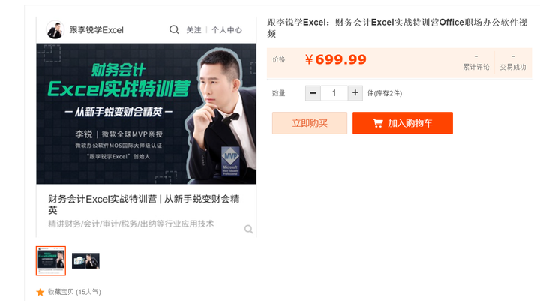Open 个人中心 link

tap(226, 30)
